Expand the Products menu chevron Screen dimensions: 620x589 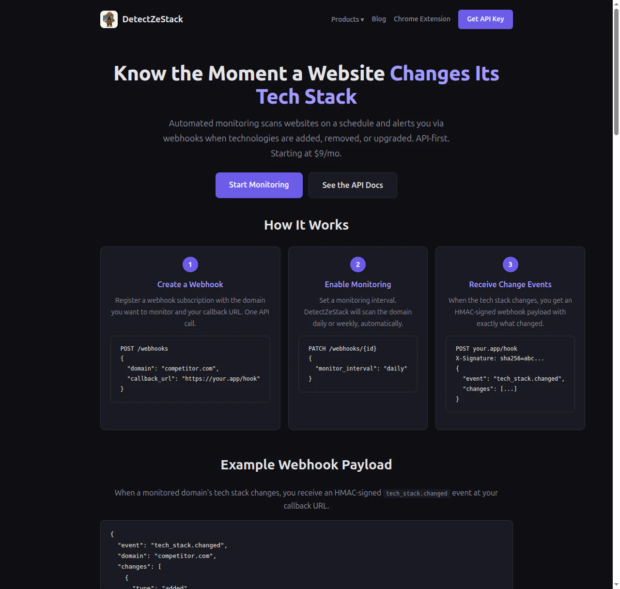(x=362, y=19)
